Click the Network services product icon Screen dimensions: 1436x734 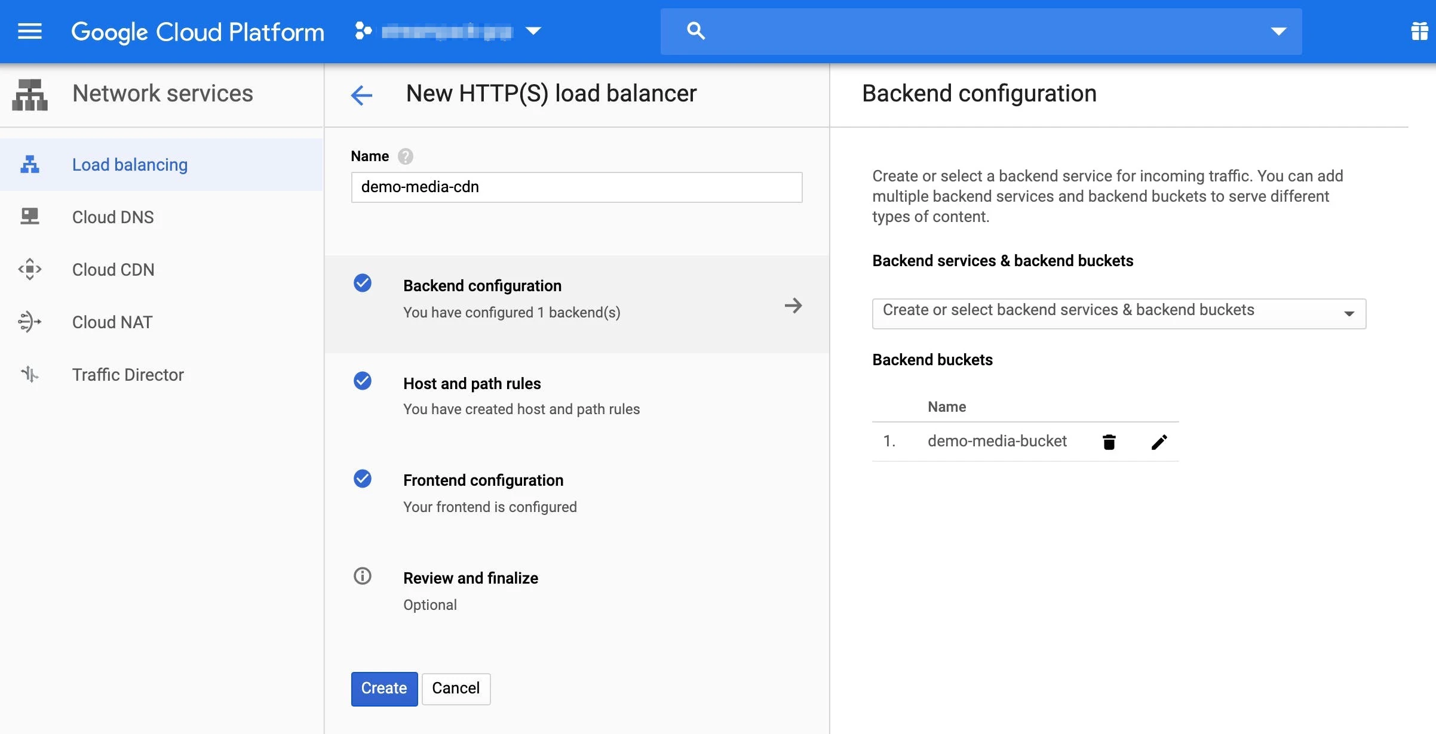pos(30,94)
